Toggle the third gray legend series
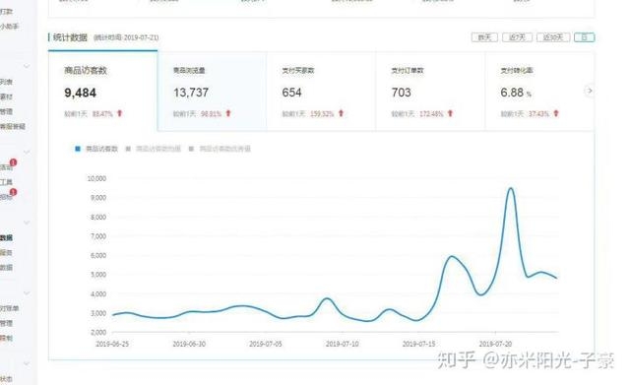Image resolution: width=630 pixels, height=385 pixels. [220, 149]
